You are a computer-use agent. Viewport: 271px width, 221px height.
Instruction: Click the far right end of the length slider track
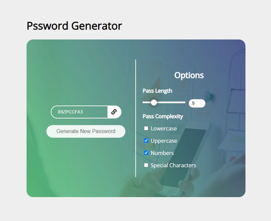pos(184,103)
